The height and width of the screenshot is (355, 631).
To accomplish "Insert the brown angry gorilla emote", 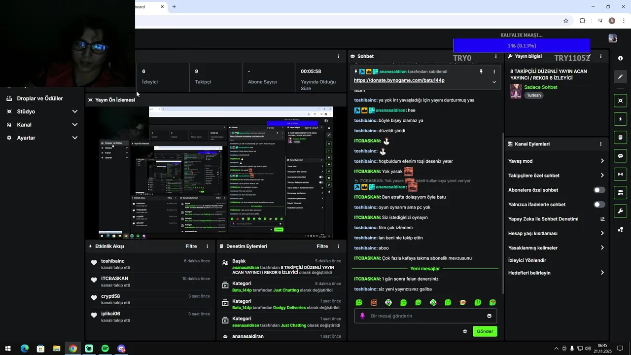I will point(374,302).
